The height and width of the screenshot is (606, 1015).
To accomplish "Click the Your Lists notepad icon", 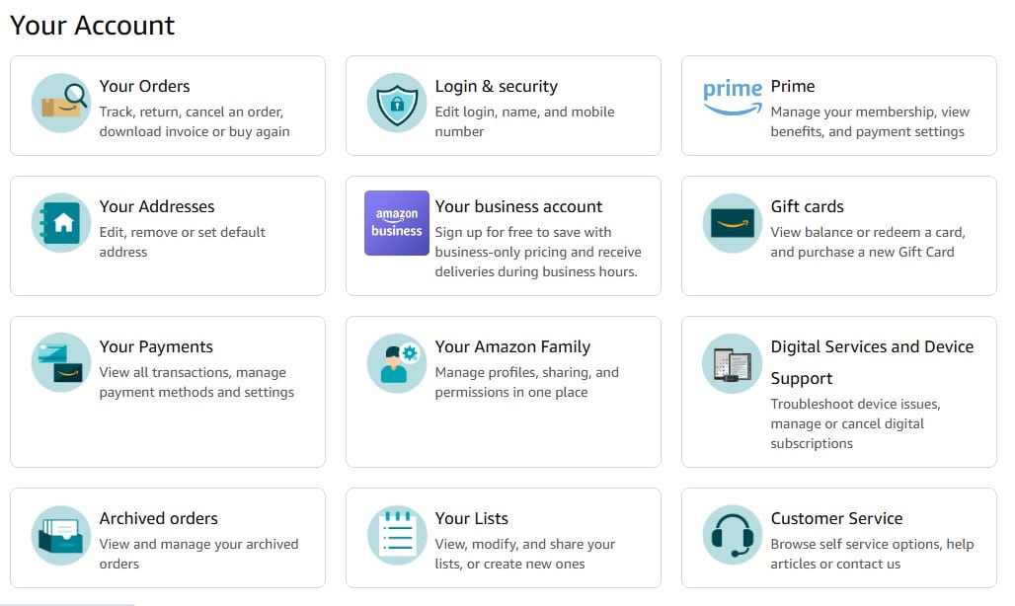I will coord(397,535).
